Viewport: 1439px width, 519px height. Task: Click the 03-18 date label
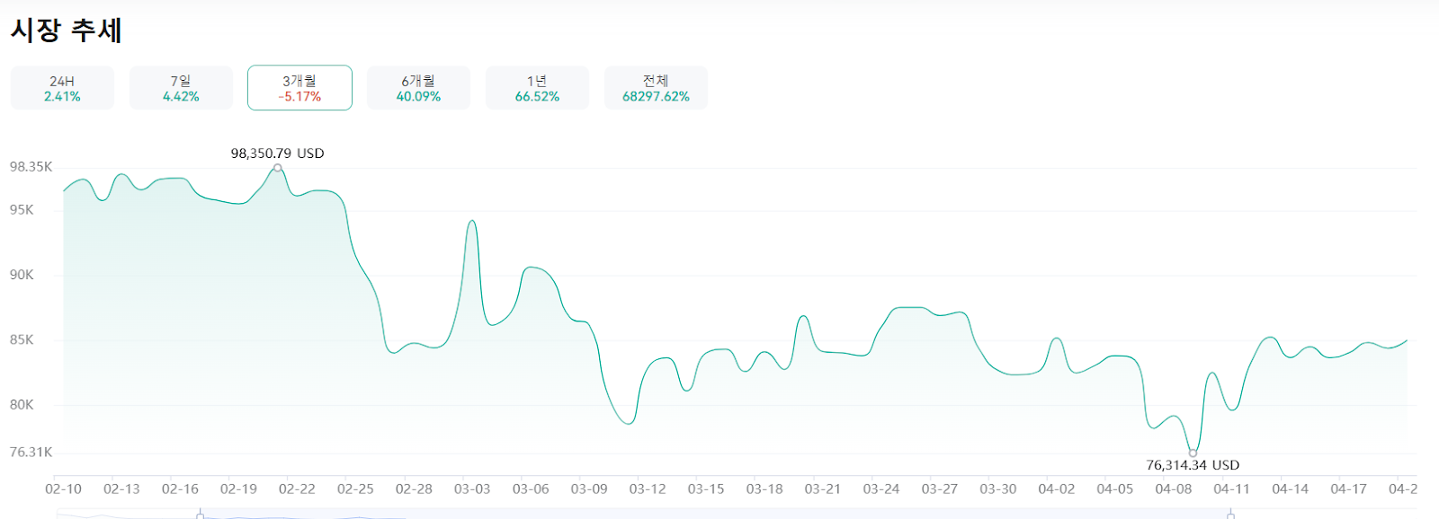click(764, 489)
